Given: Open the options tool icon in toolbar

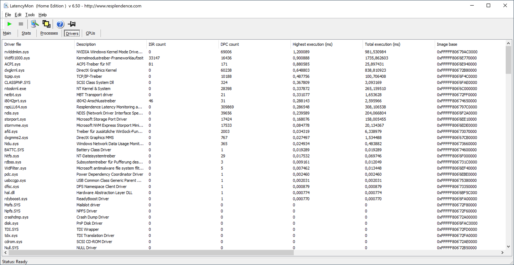Looking at the screenshot, I should tap(35, 24).
